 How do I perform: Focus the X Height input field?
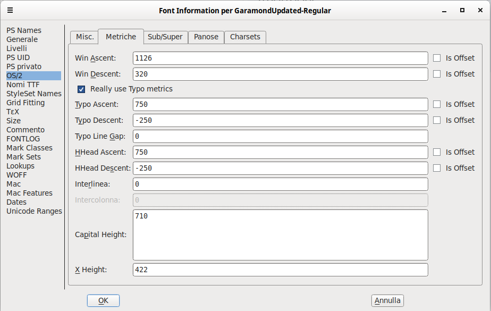coord(280,270)
